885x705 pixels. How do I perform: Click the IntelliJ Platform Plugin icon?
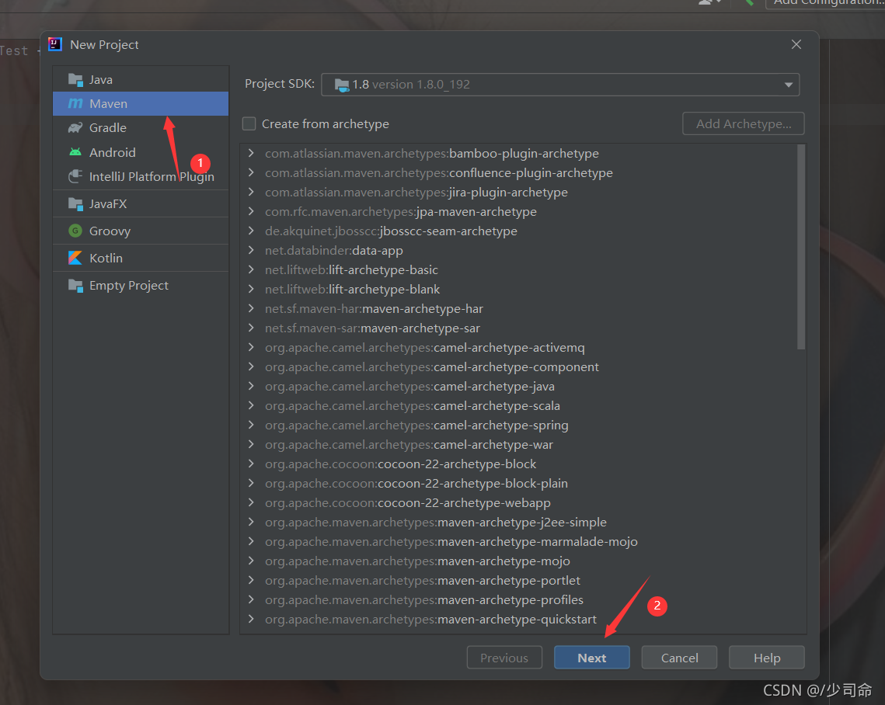[x=75, y=176]
